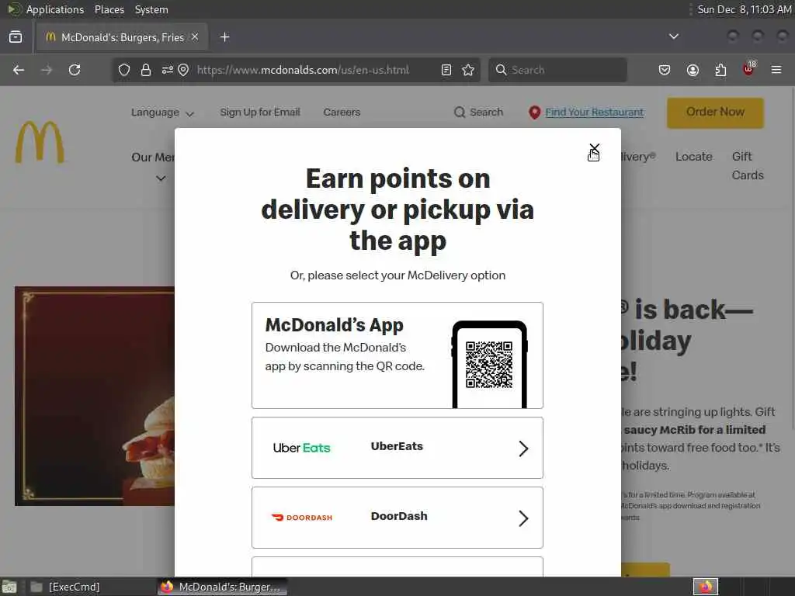Click the McDonald's App card
Viewport: 795px width, 596px height.
(x=397, y=355)
